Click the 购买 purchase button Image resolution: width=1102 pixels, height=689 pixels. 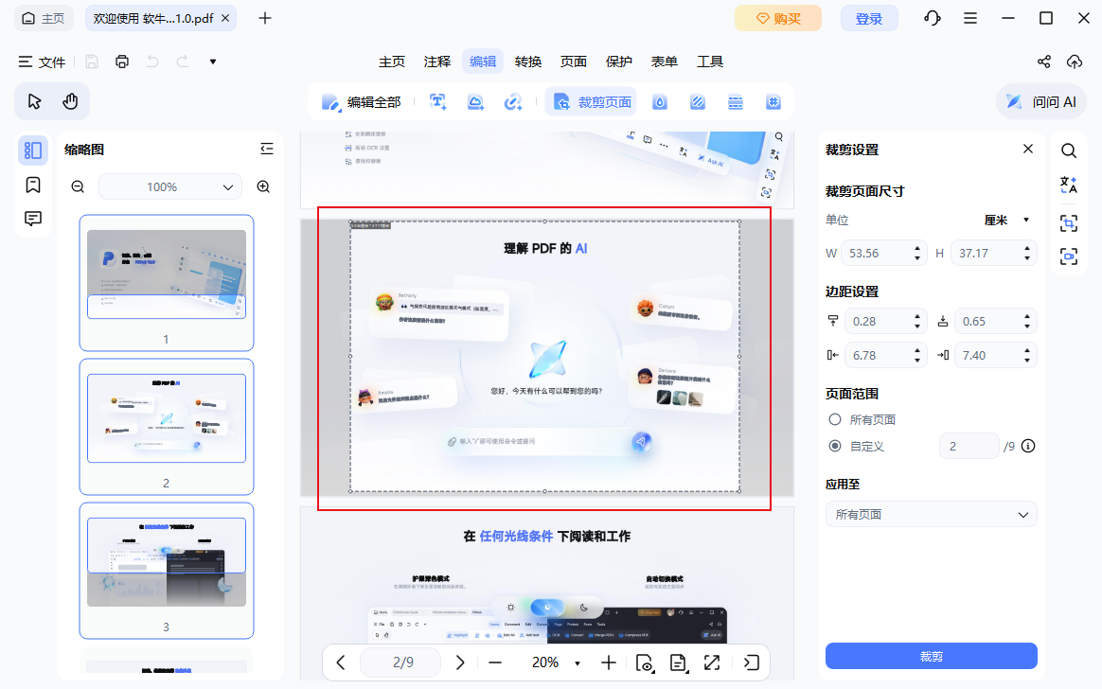[778, 18]
